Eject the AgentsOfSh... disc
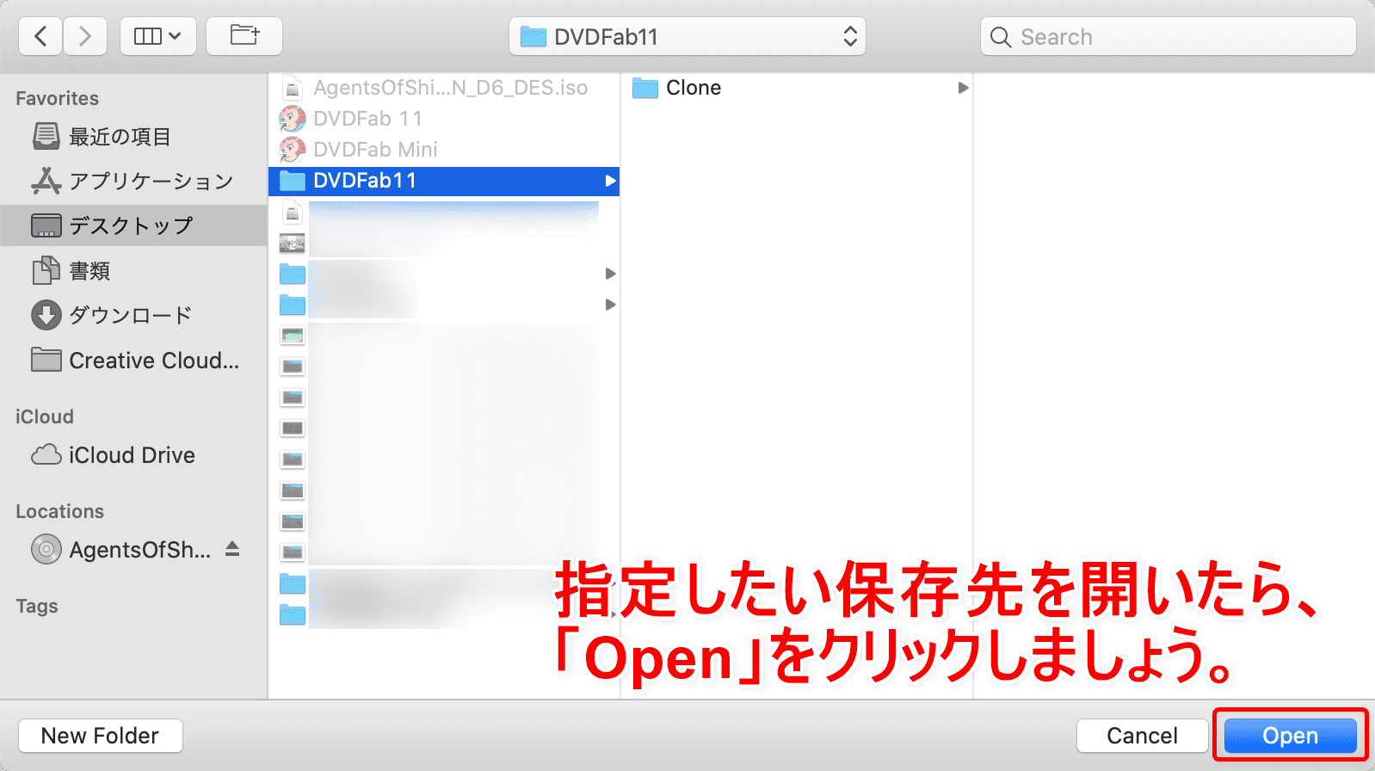The width and height of the screenshot is (1375, 771). [x=232, y=549]
